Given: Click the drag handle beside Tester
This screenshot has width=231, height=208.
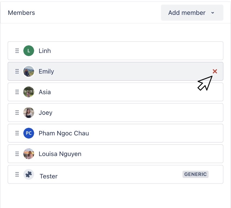Looking at the screenshot, I should coord(17,175).
